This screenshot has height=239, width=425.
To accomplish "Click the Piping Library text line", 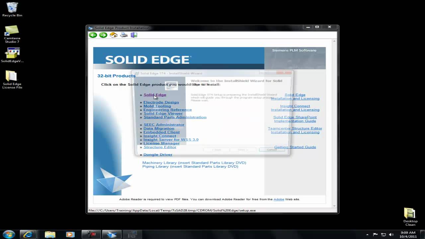I will (x=190, y=167).
